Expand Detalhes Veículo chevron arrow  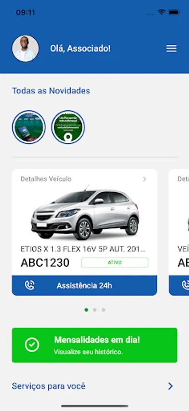point(144,179)
